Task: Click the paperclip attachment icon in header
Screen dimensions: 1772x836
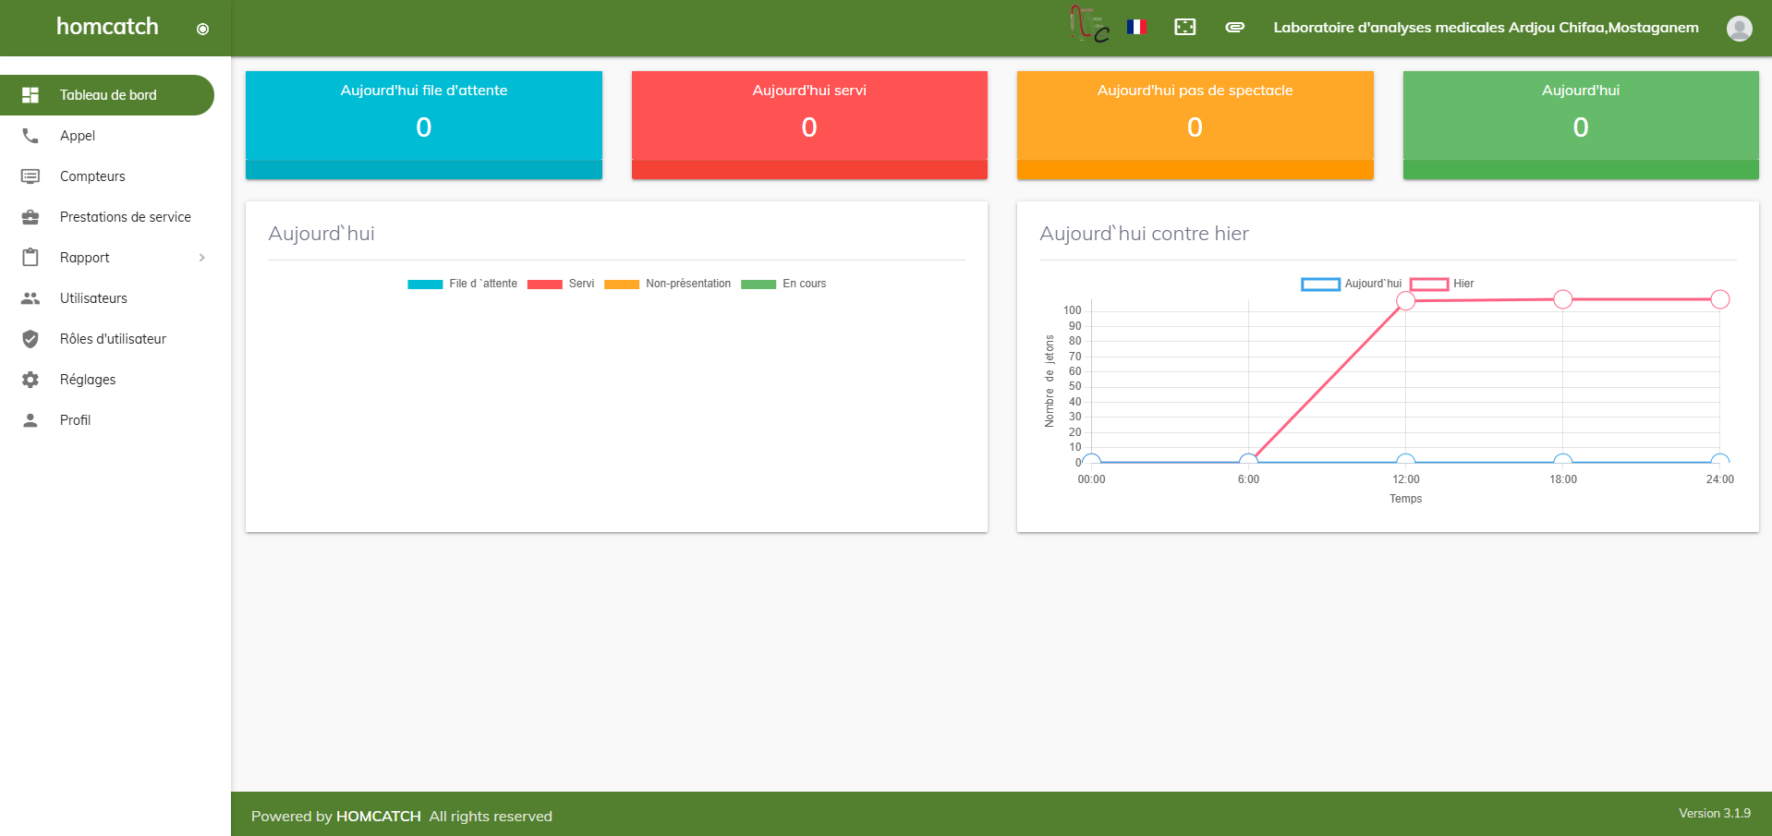Action: coord(1234,27)
